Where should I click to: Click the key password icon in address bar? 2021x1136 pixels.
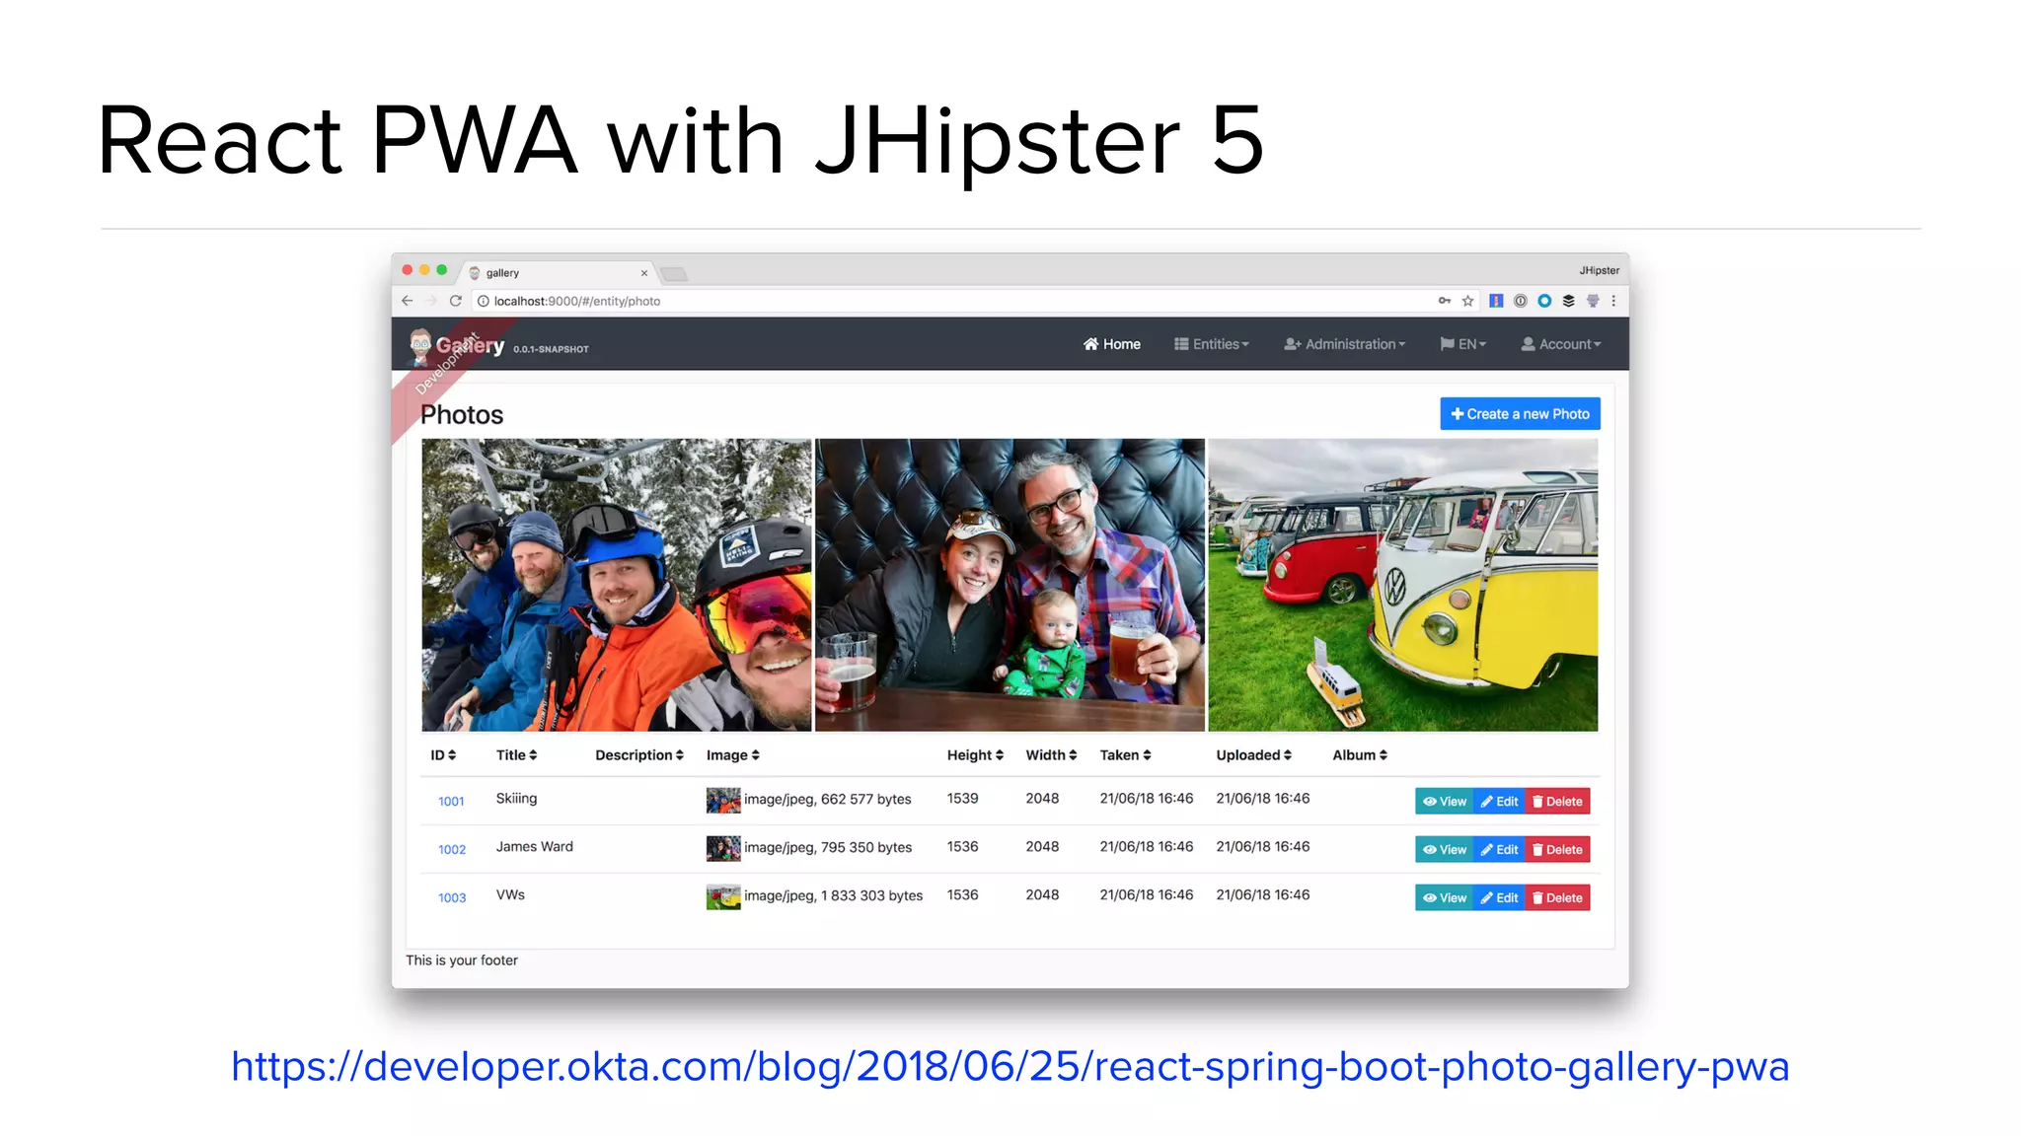(x=1445, y=301)
